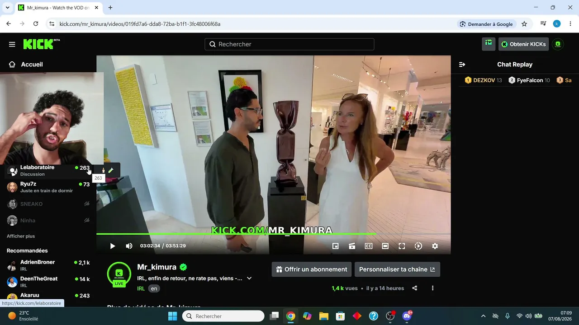Screen dimensions: 579x325
Task: Go to the Kick logo homepage
Action: (x=41, y=44)
